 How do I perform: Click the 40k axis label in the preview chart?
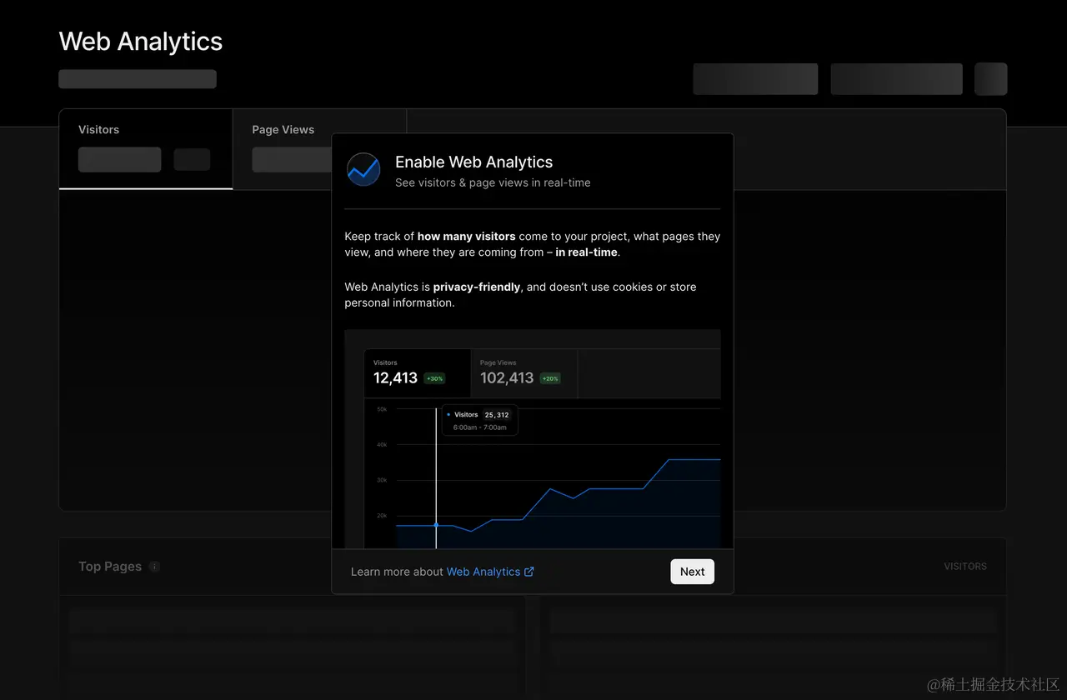[382, 445]
